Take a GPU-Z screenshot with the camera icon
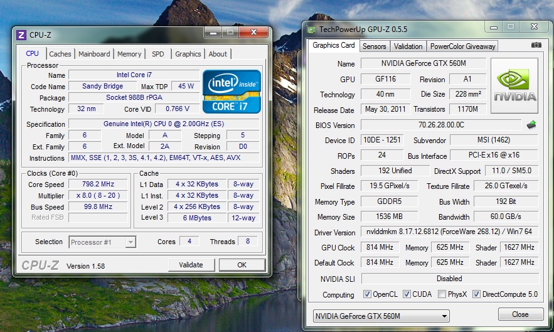Image resolution: width=554 pixels, height=332 pixels. [536, 45]
